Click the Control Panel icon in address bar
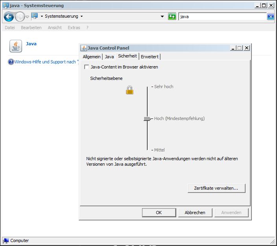The image size is (277, 246). pyautogui.click(x=35, y=16)
